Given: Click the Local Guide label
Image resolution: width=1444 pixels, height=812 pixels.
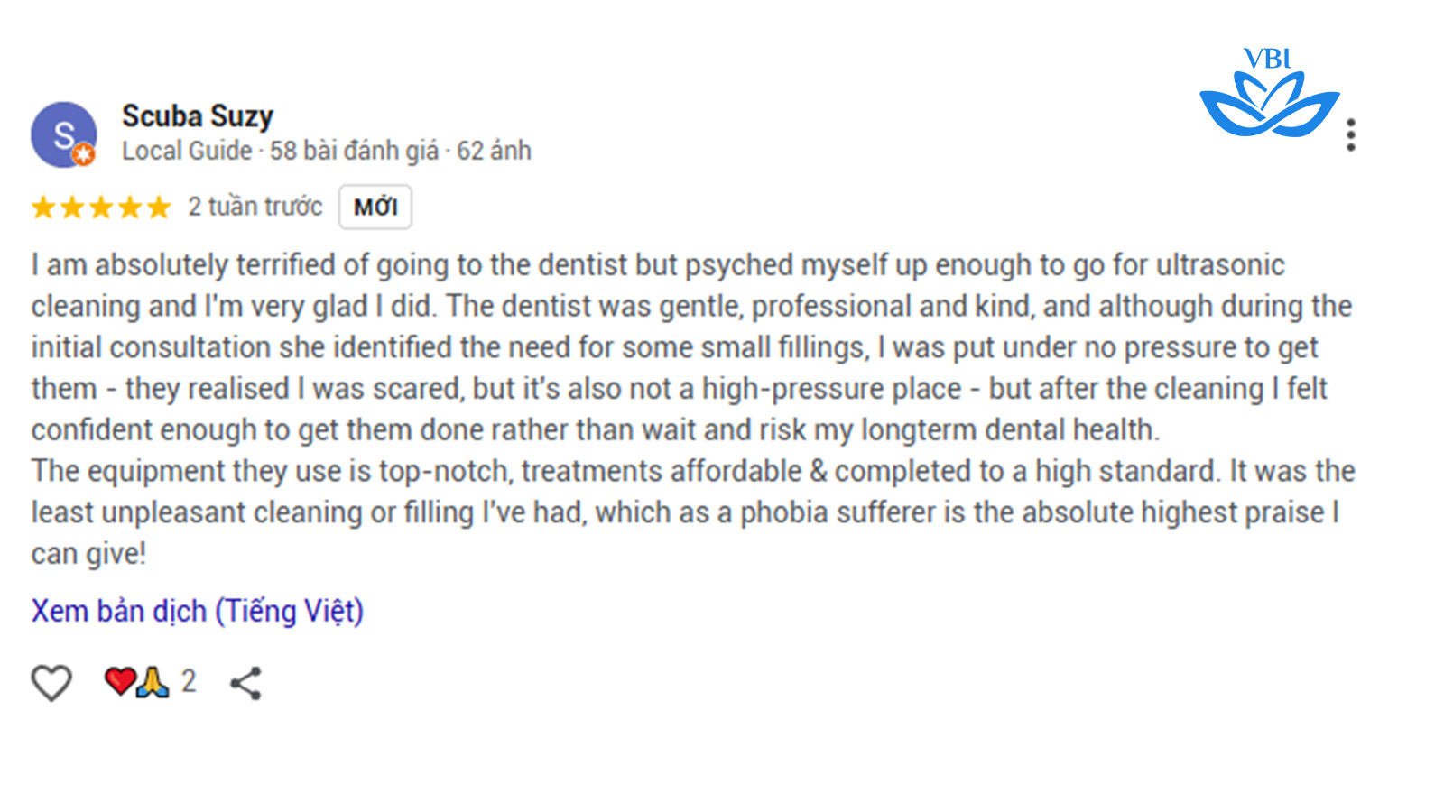Looking at the screenshot, I should [187, 151].
